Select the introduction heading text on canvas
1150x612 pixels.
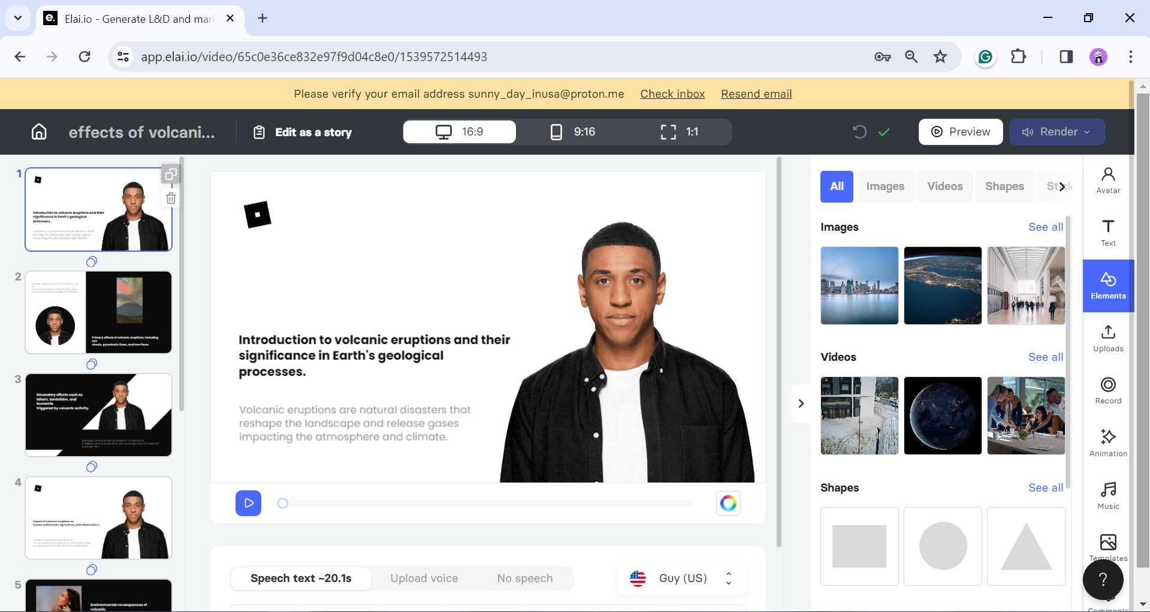point(375,355)
